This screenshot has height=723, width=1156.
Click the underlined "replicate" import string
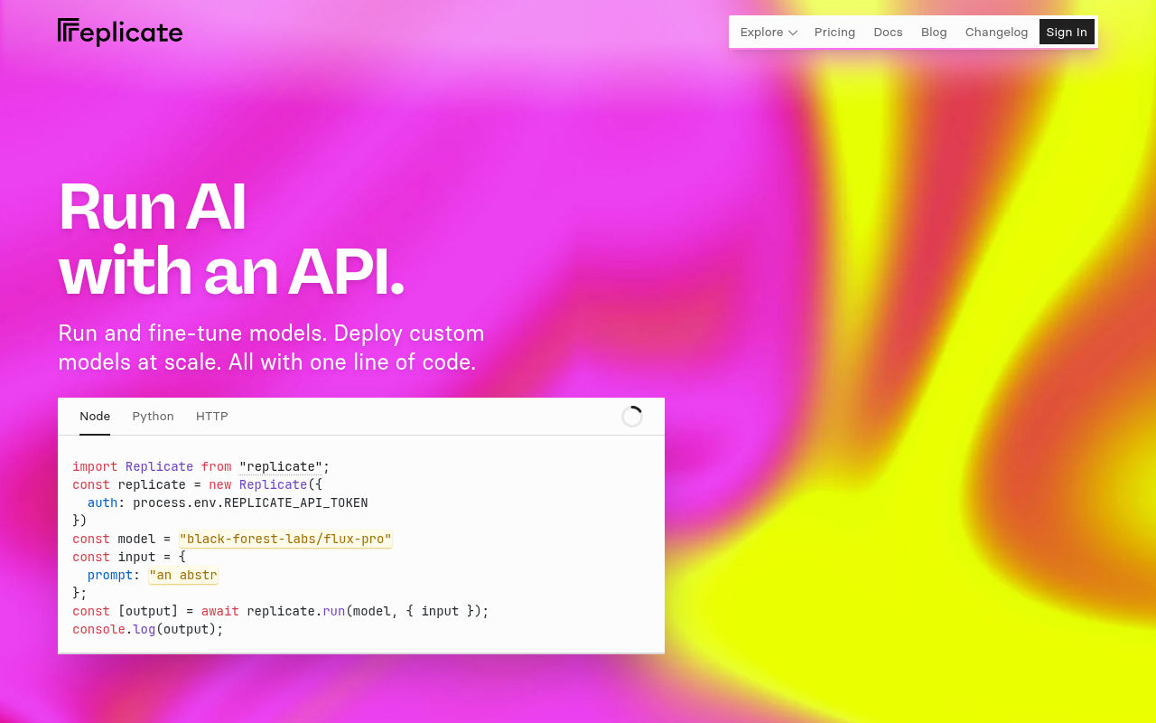[280, 466]
